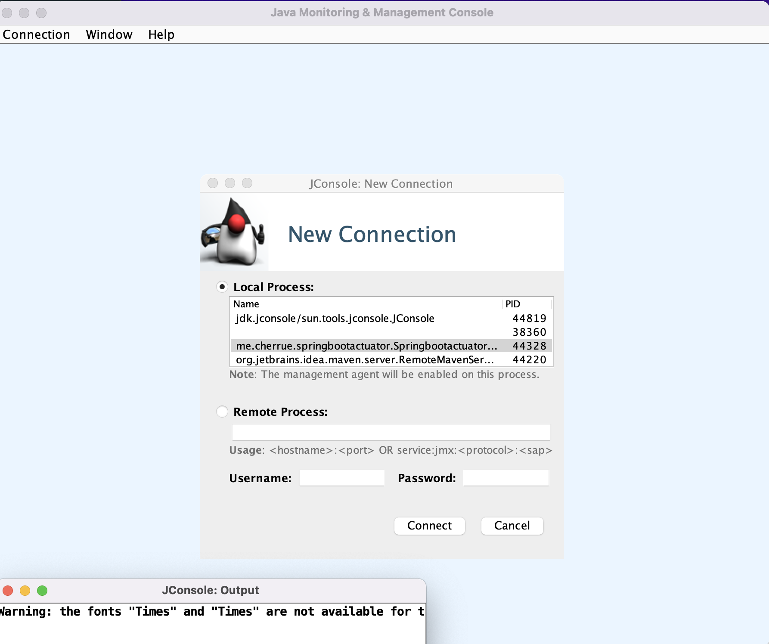
Task: Click PID value 44819
Action: (529, 318)
